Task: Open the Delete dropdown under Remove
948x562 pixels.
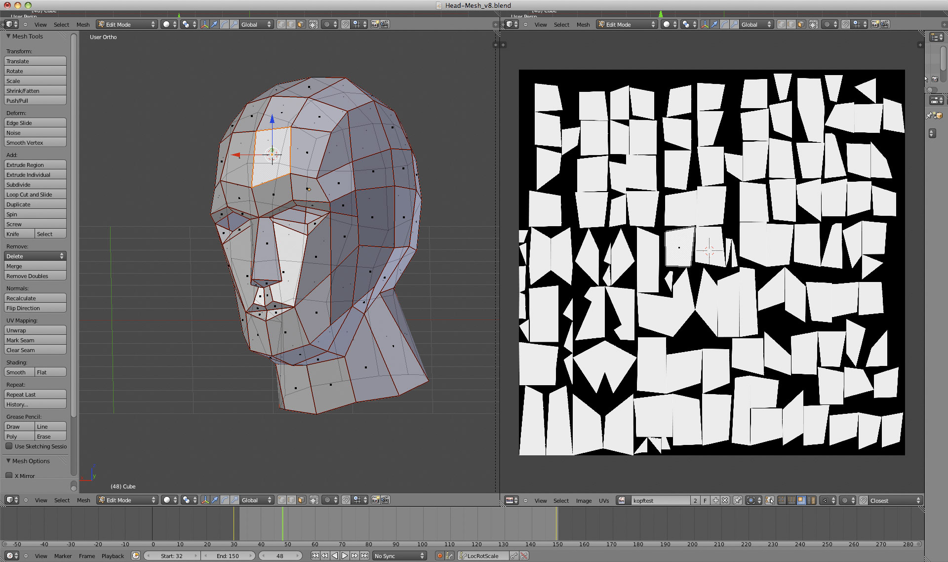Action: point(35,256)
